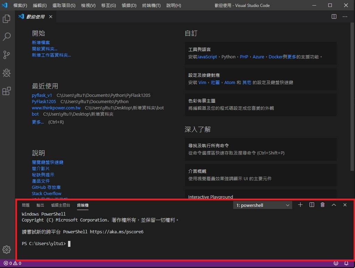
Task: Click the Vim keymap link
Action: click(x=202, y=83)
